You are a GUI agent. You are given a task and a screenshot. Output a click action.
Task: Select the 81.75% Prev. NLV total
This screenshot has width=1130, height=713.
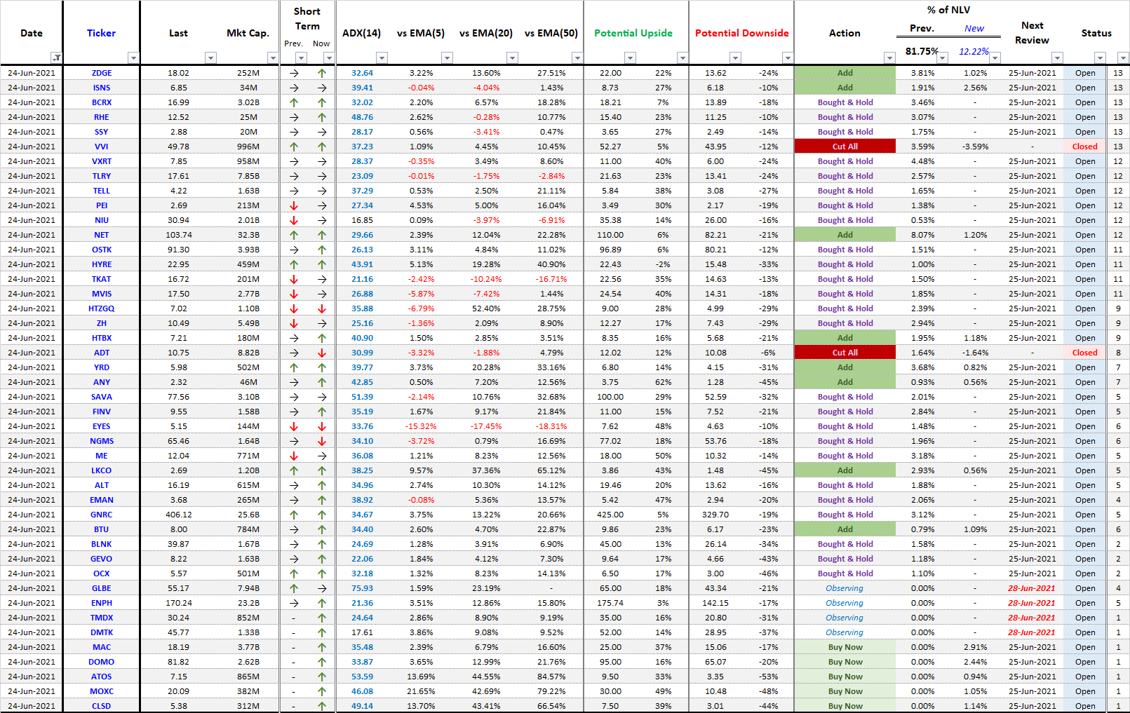921,51
